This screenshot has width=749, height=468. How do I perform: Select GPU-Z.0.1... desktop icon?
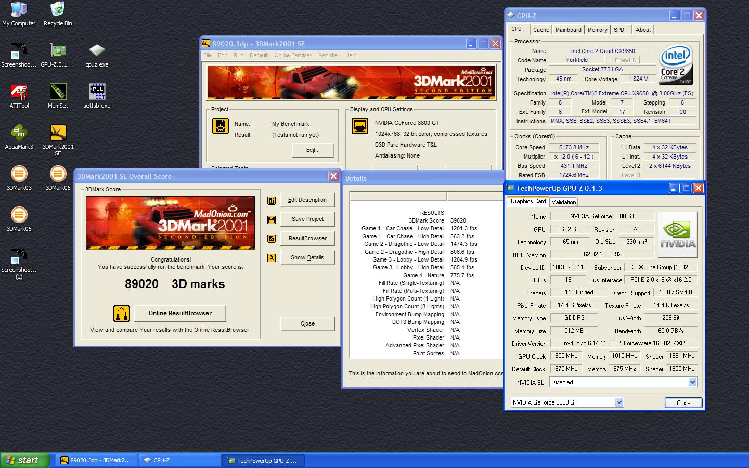[x=58, y=55]
